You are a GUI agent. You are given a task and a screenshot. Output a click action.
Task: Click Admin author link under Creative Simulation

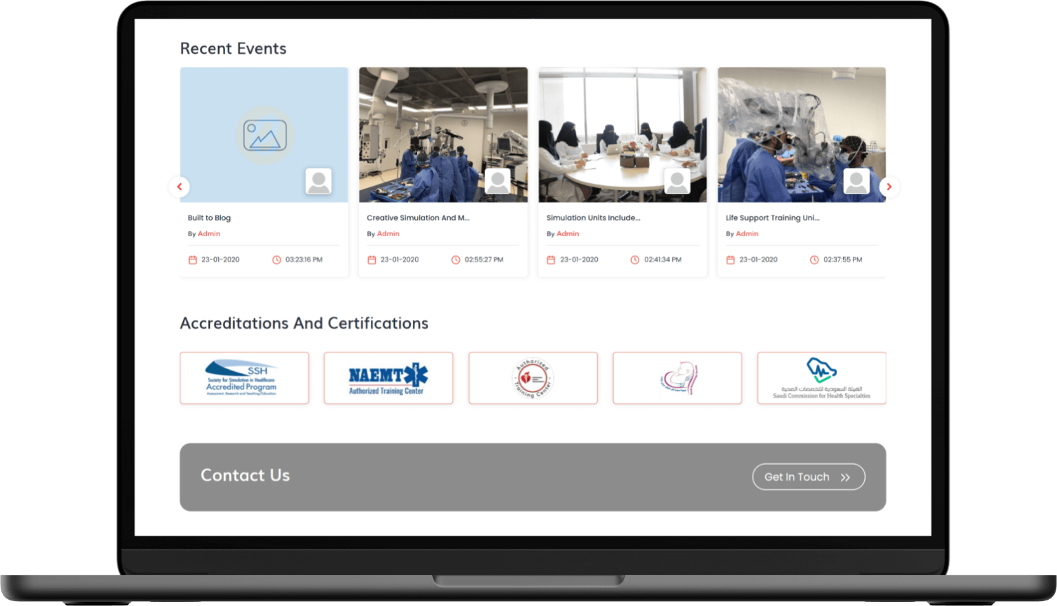[x=388, y=233]
